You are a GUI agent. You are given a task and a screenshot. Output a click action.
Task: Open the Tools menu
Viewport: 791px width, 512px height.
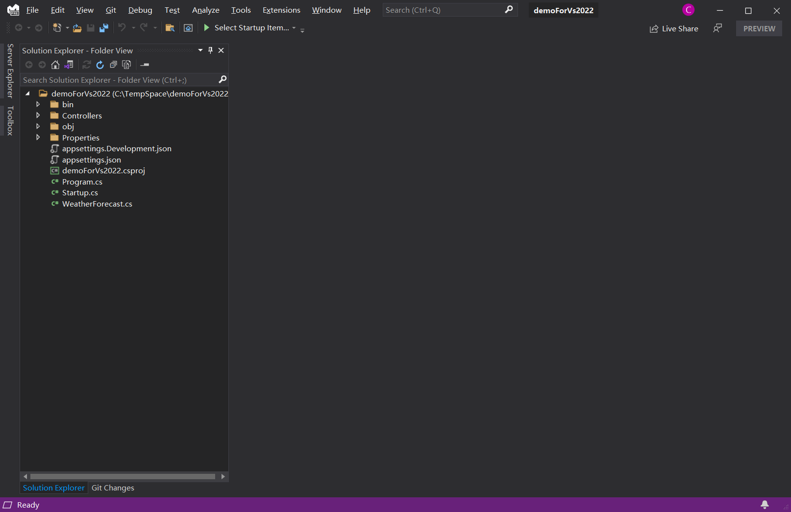(x=241, y=10)
